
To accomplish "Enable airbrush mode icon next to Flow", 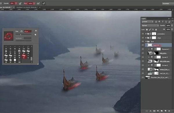I will (x=38, y=3).
